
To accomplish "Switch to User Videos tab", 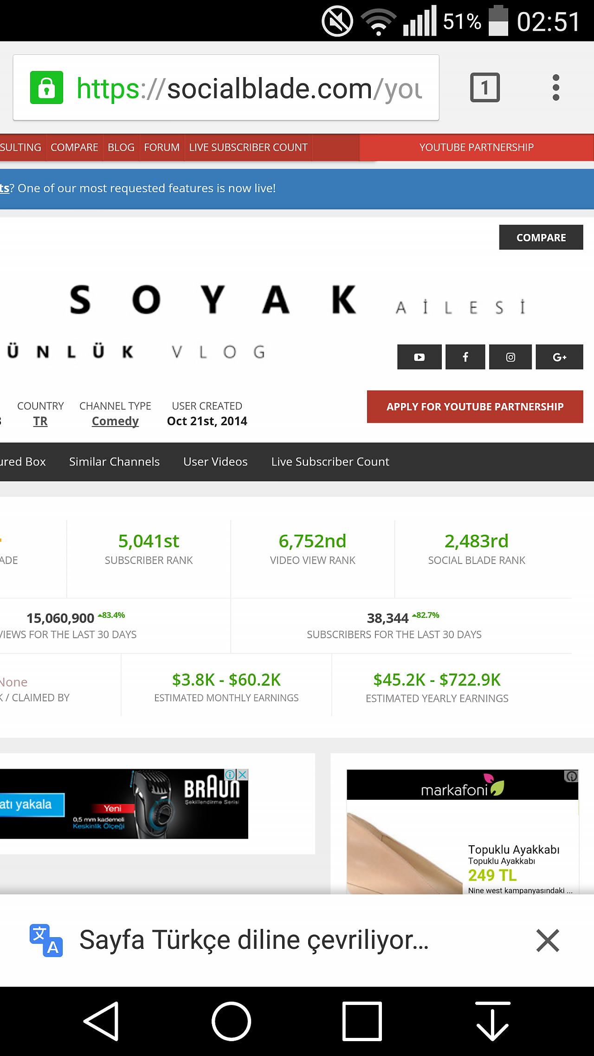I will pos(215,462).
